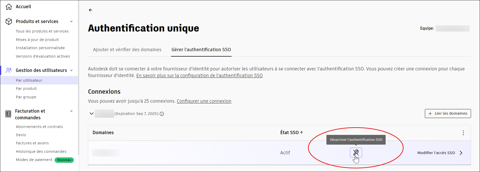Collapse the Facturation et commandes section
Image resolution: width=480 pixels, height=172 pixels.
[x=72, y=111]
